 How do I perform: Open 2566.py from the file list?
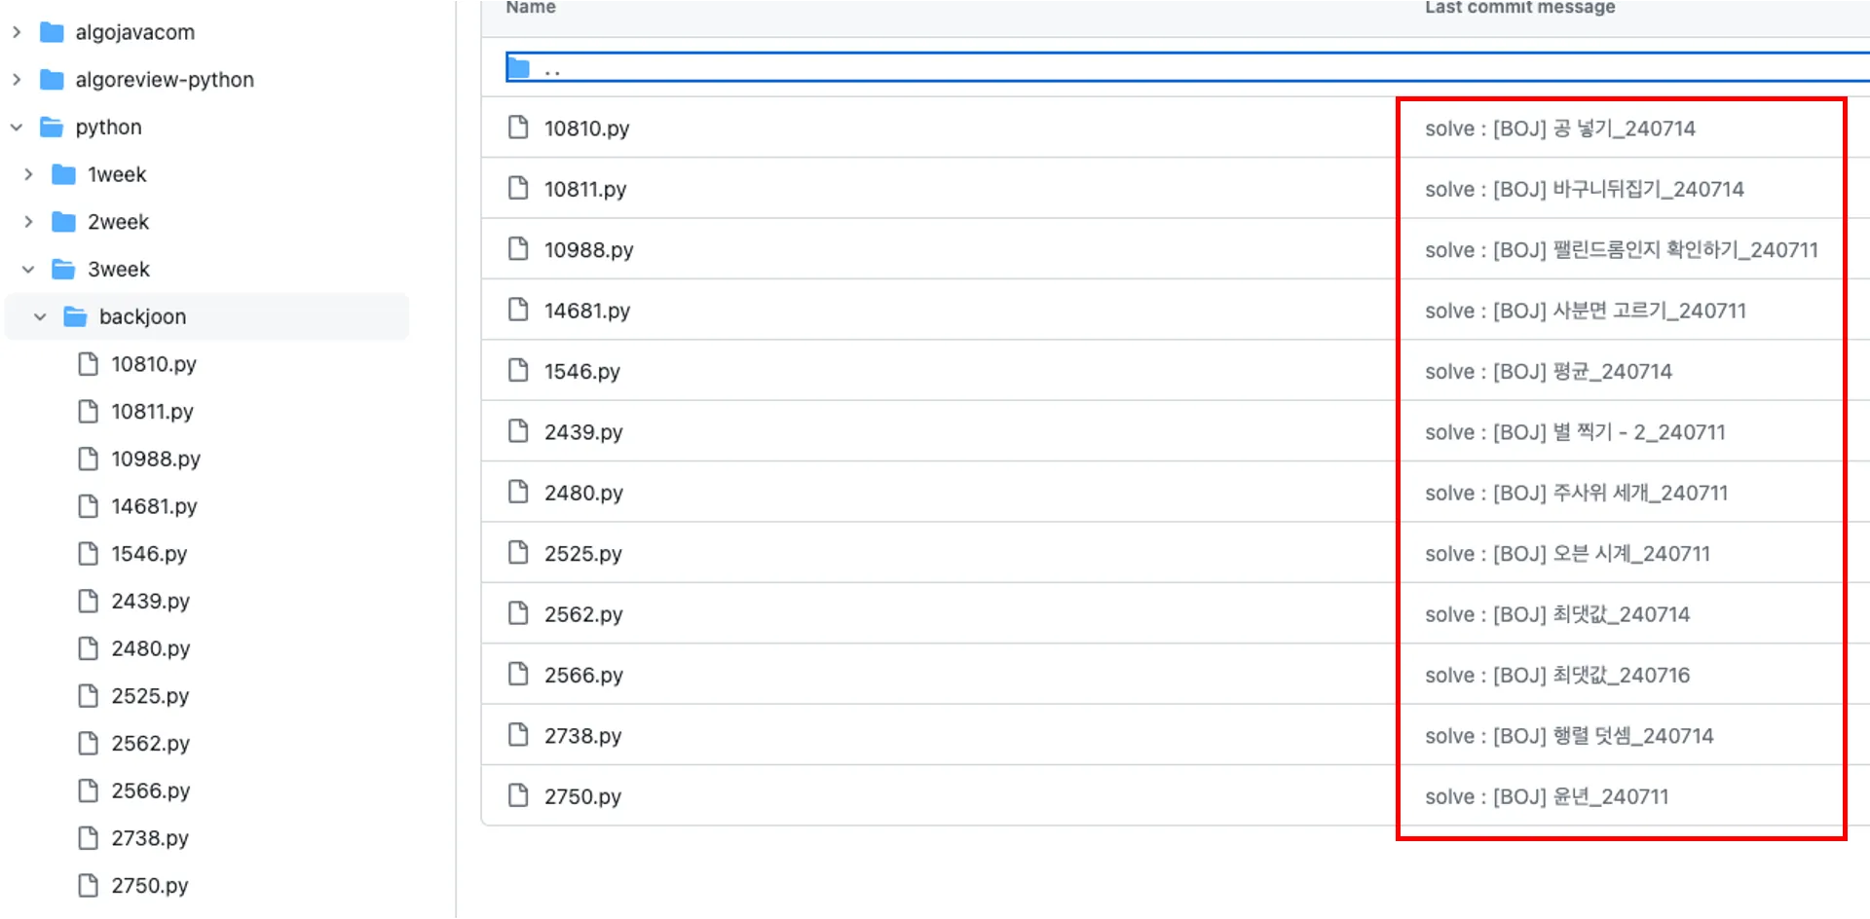(583, 675)
